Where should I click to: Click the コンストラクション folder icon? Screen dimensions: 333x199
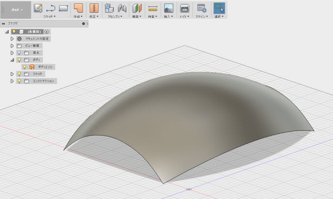point(27,81)
